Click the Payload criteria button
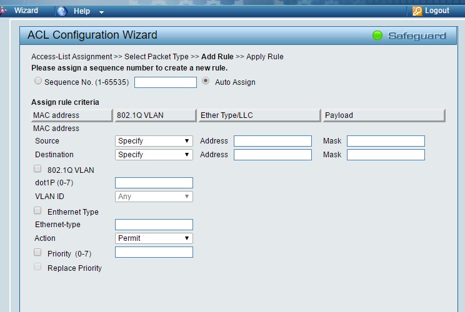465x312 pixels. pyautogui.click(x=384, y=115)
